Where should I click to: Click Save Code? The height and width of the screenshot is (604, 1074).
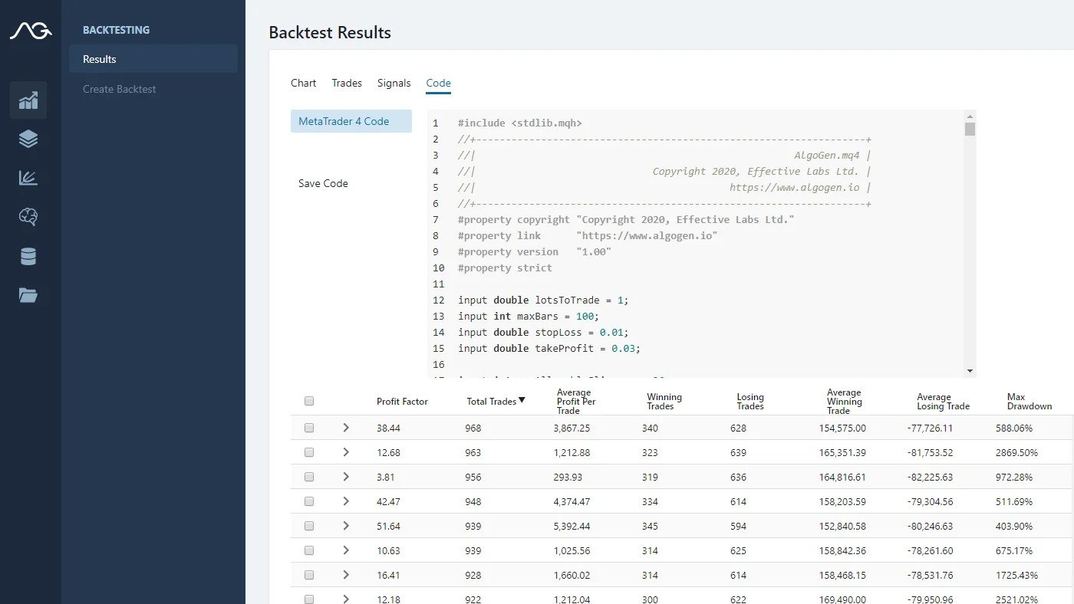click(323, 183)
